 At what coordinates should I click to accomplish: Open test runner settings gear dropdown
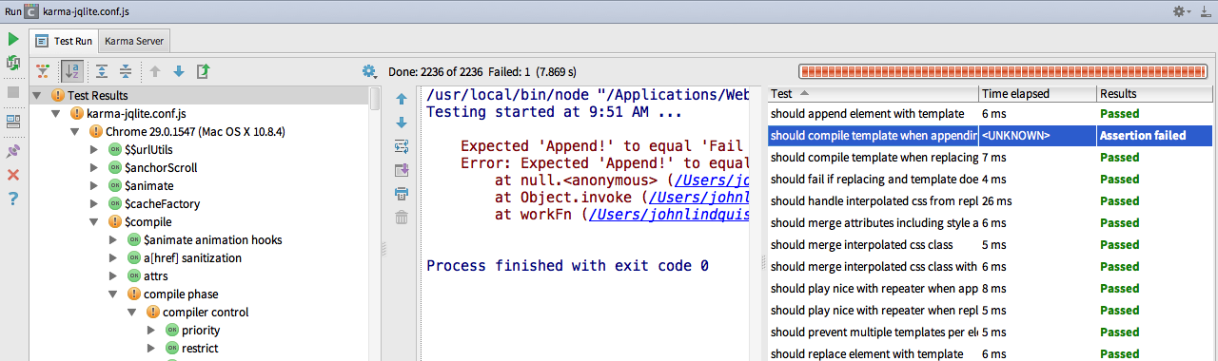pos(370,71)
